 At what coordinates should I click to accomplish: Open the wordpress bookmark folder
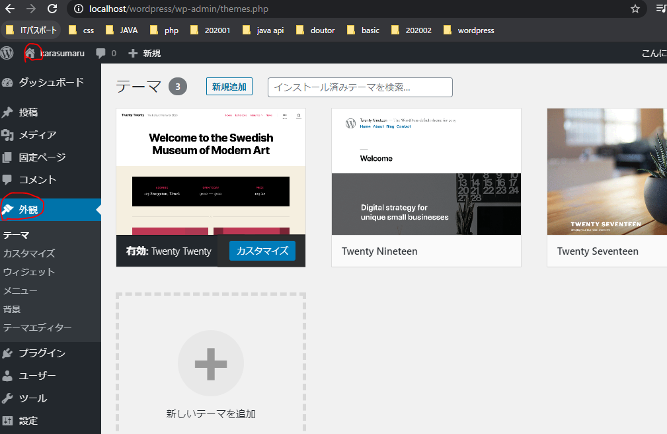pyautogui.click(x=469, y=30)
